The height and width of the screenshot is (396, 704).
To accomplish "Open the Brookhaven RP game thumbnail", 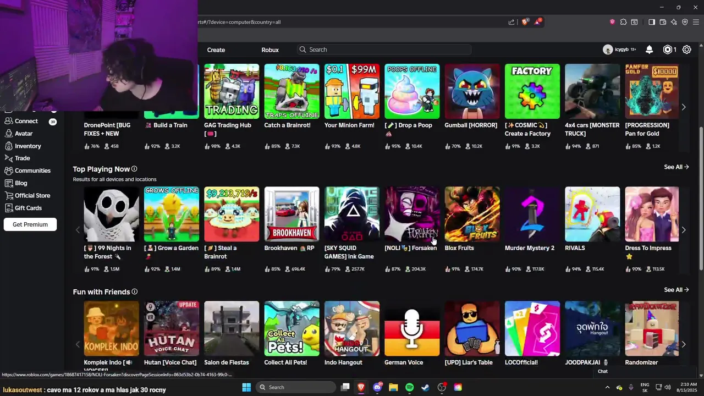I will 291,214.
